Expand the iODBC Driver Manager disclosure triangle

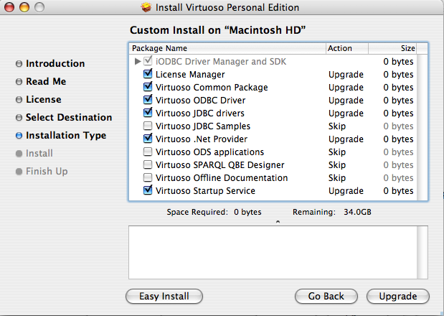point(138,61)
